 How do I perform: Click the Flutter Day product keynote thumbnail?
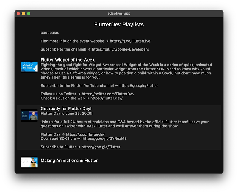point(29,114)
